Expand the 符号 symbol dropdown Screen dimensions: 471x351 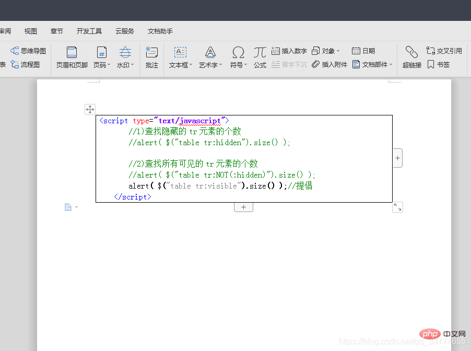246,65
